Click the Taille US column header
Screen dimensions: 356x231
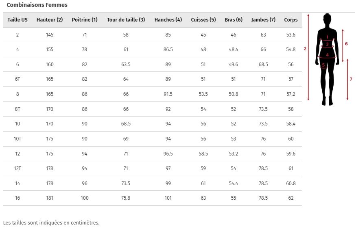17,20
